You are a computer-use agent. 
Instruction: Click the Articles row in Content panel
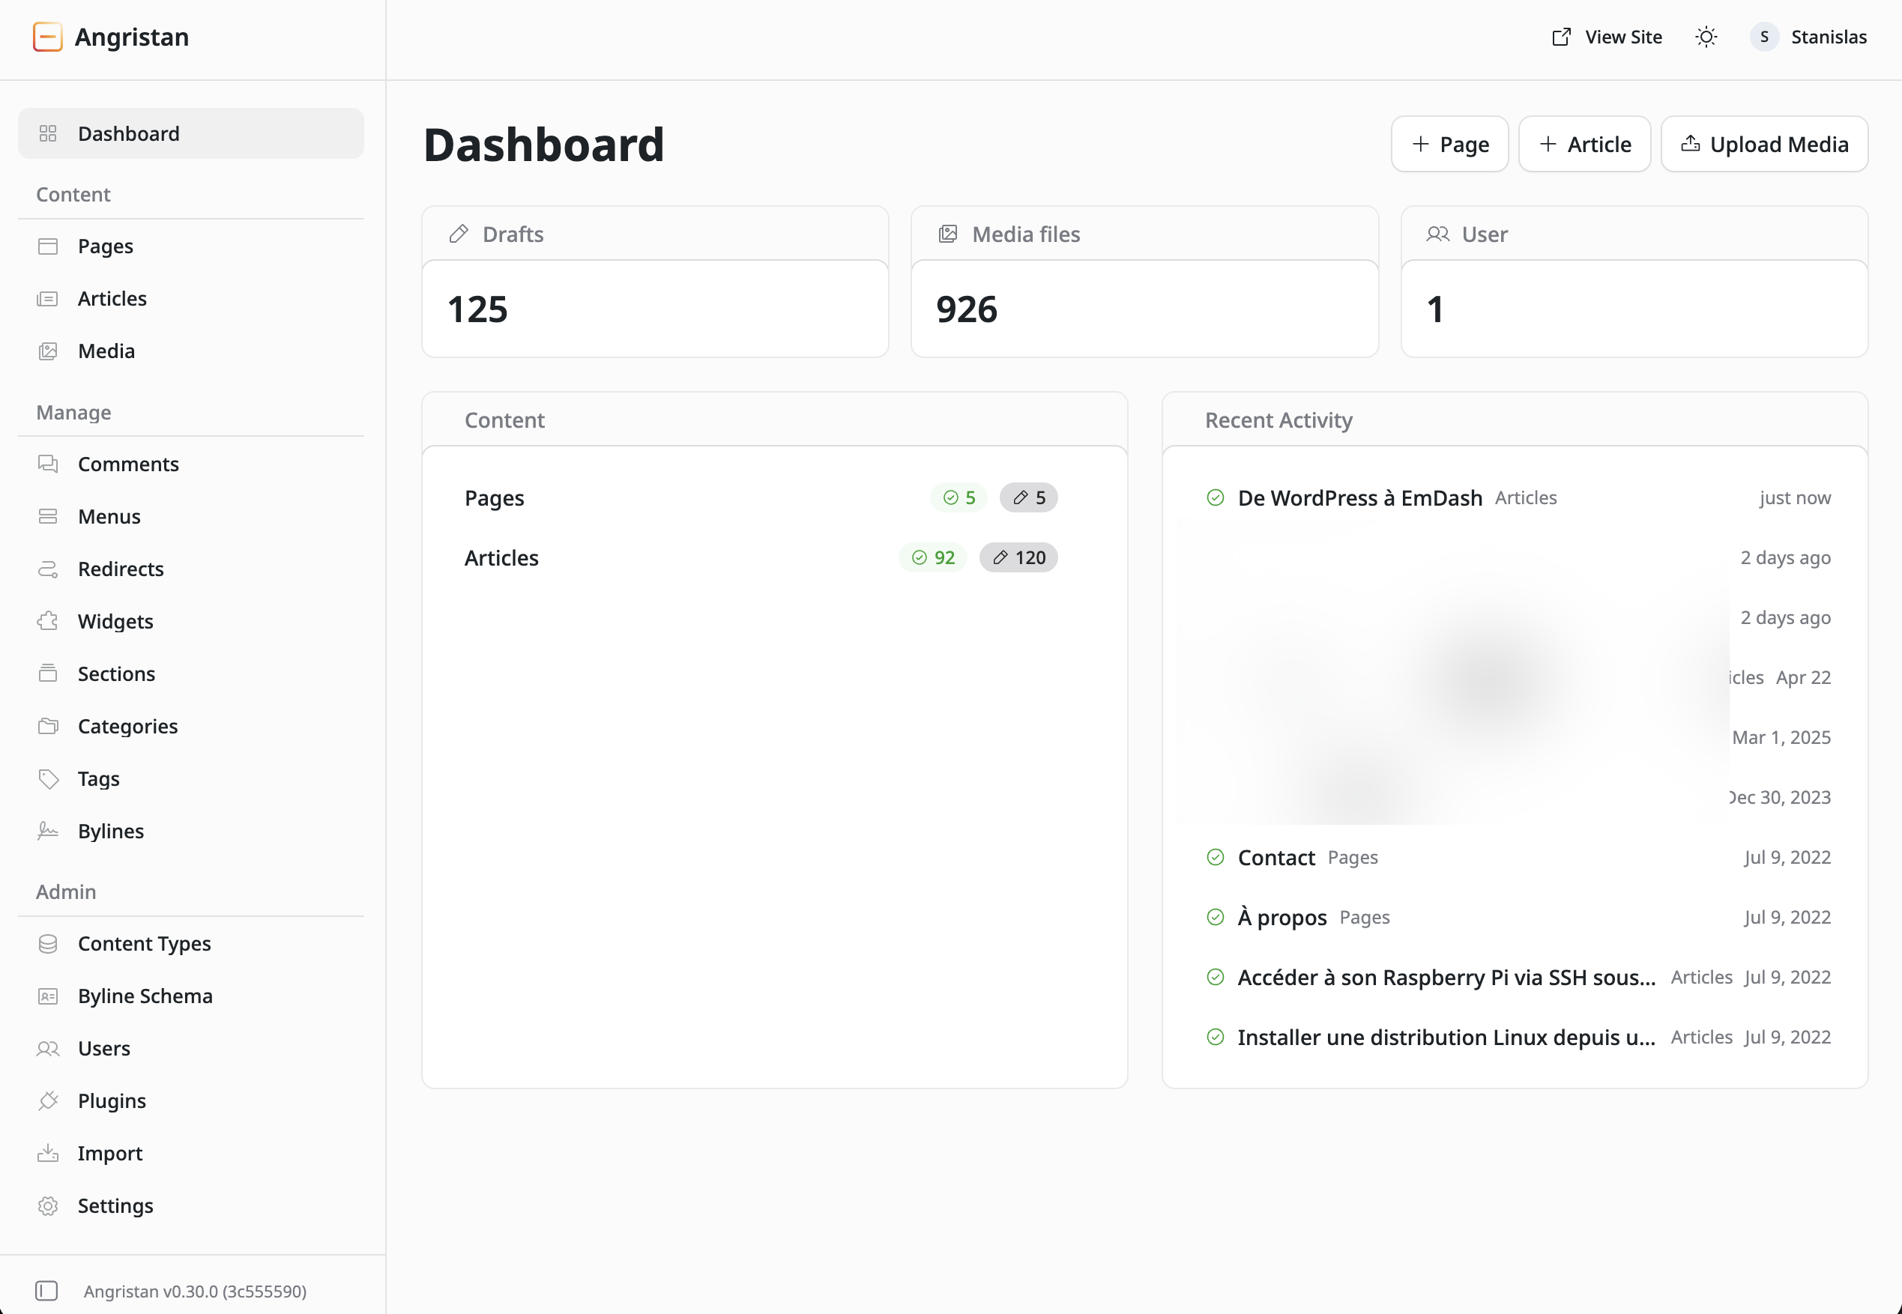click(775, 558)
